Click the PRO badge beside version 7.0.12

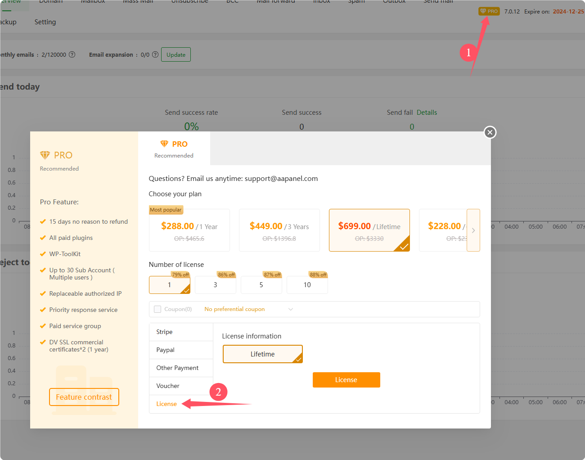coord(489,11)
